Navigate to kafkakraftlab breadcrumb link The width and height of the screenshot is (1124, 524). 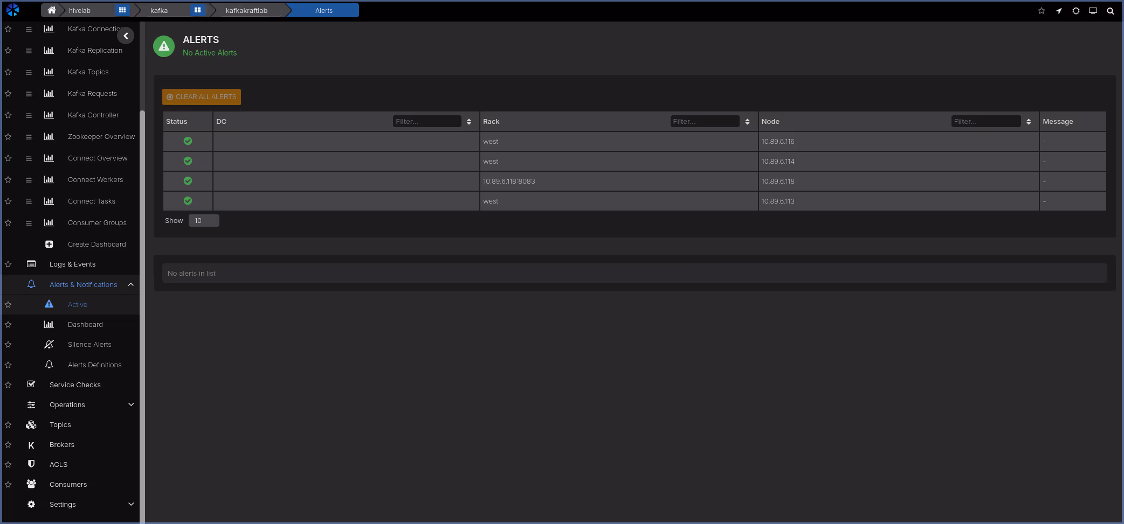tap(246, 11)
